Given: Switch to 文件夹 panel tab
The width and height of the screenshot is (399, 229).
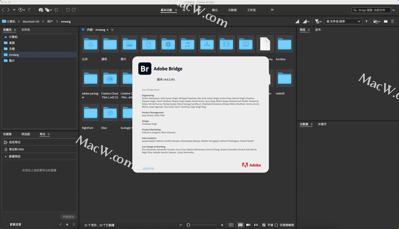Looking at the screenshot, I should [x=25, y=30].
